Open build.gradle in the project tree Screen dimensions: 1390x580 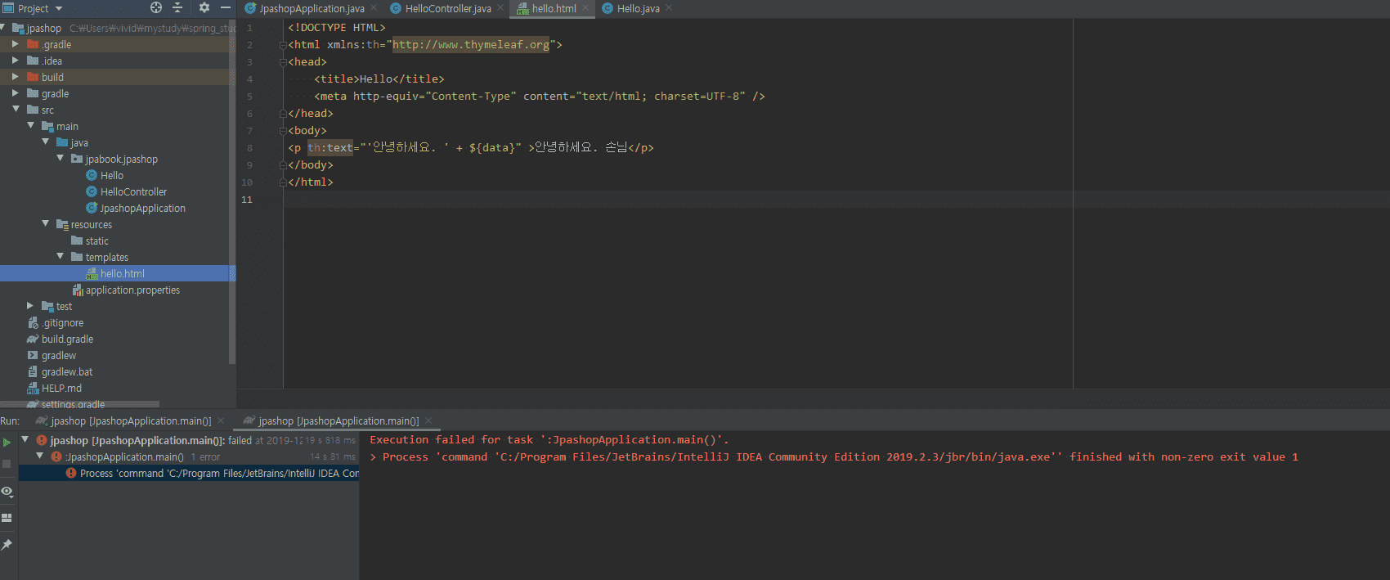pyautogui.click(x=67, y=339)
